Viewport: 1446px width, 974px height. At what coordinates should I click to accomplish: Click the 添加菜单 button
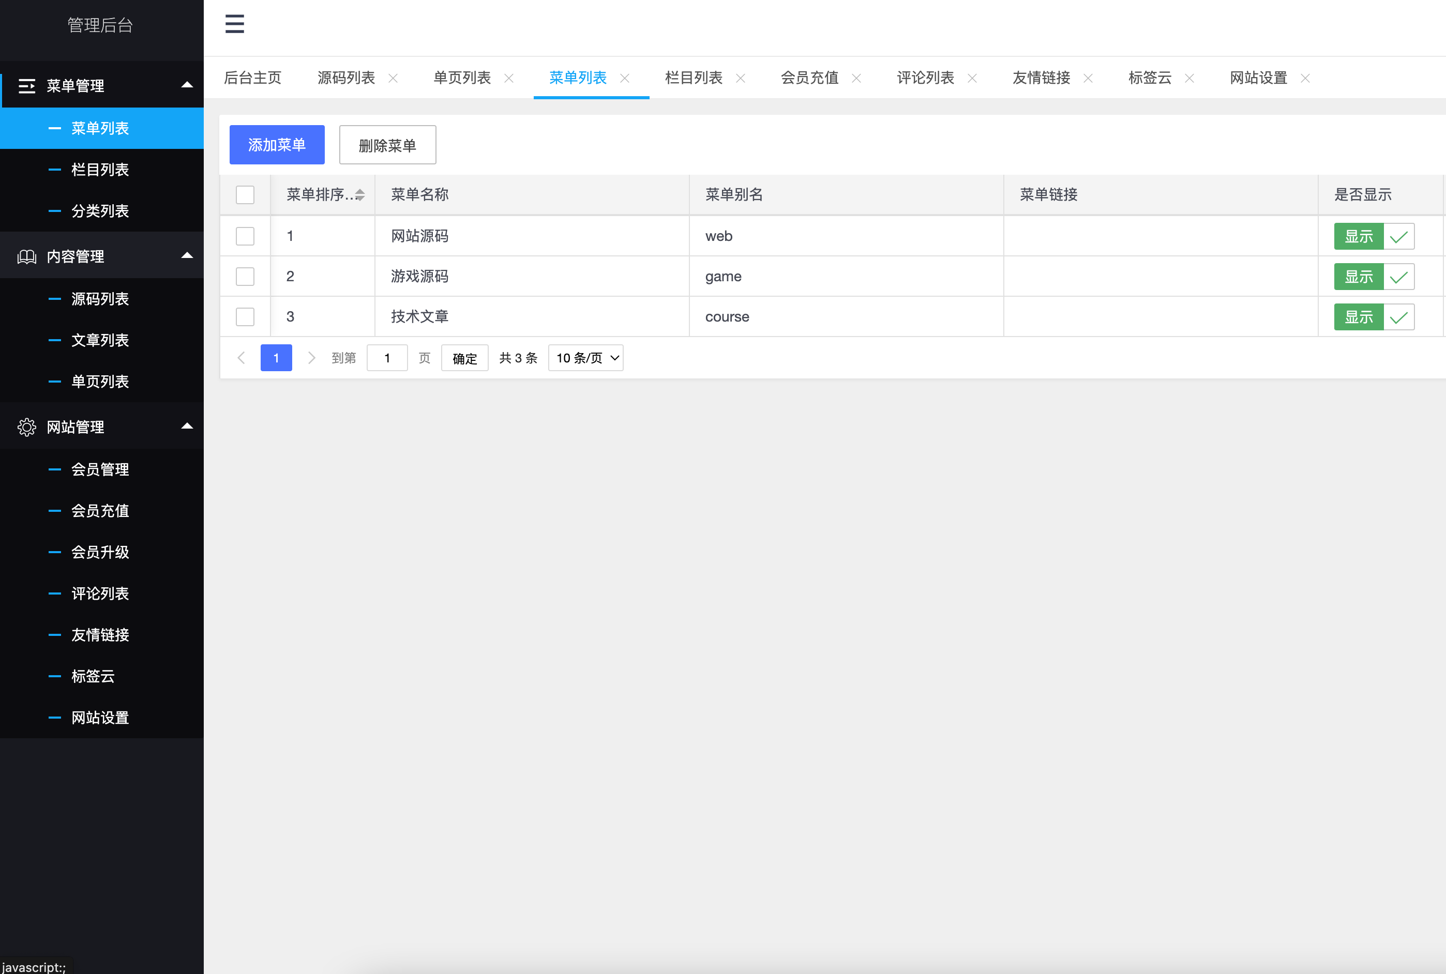277,145
